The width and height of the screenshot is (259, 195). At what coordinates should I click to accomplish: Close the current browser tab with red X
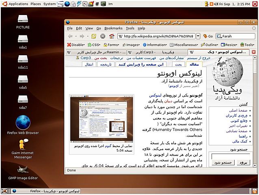point(254,52)
